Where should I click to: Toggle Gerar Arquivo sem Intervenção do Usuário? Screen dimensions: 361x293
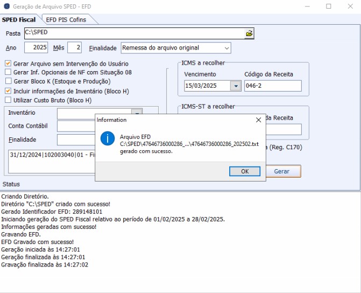[8, 64]
